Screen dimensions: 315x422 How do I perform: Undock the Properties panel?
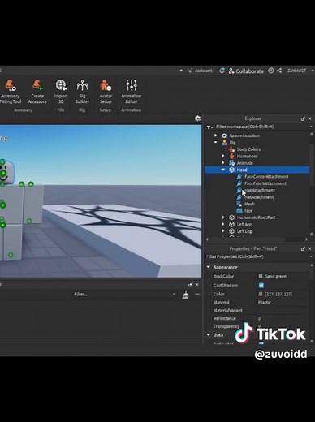click(x=303, y=248)
